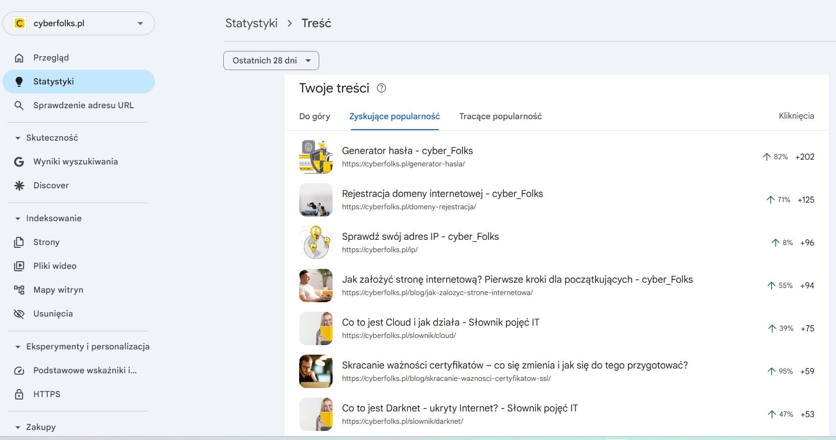Click the Mapy witryn sitemap icon

[x=19, y=290]
